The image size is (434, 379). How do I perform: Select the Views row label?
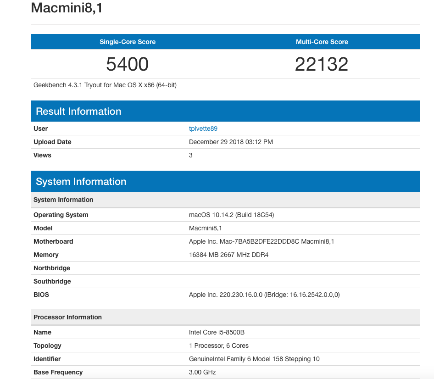[42, 155]
